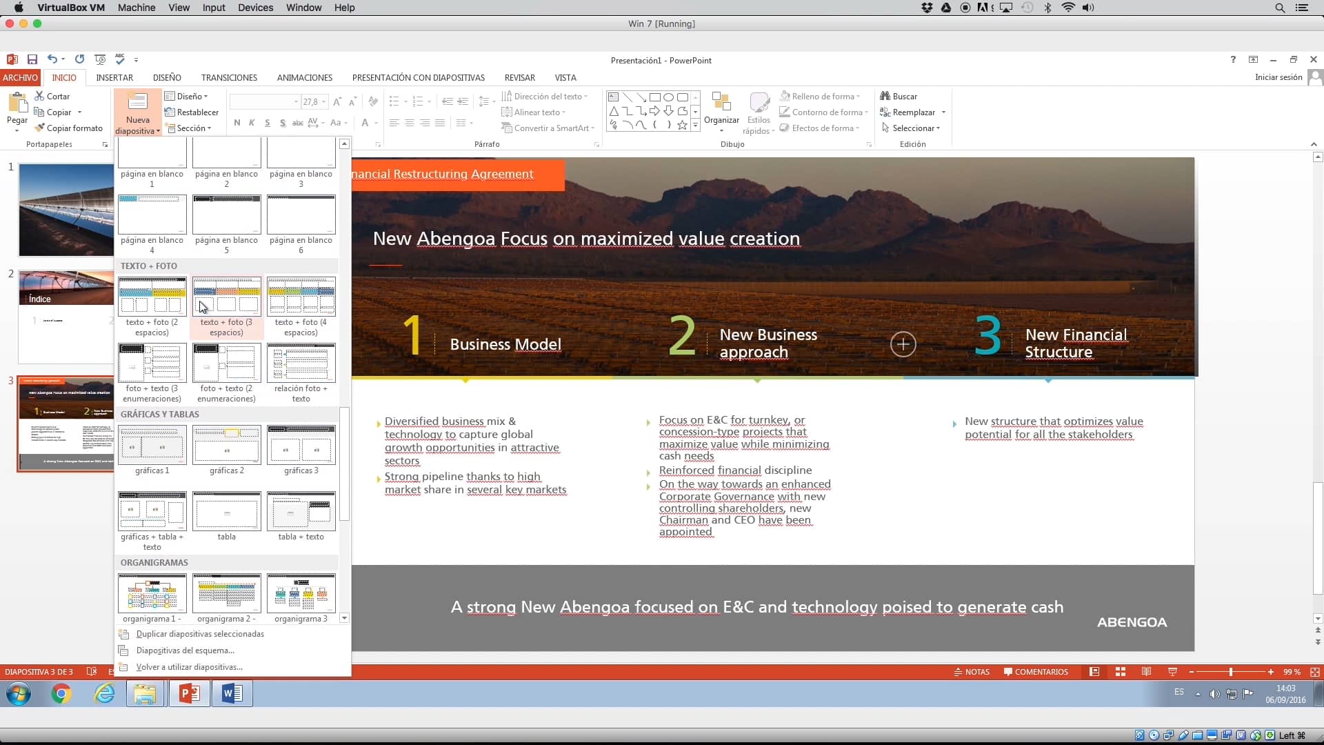
Task: Switch to normal view icon in status bar
Action: coord(1094,672)
